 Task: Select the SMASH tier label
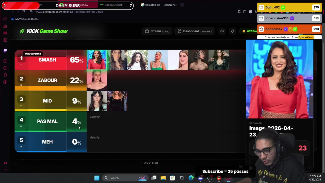(x=47, y=60)
